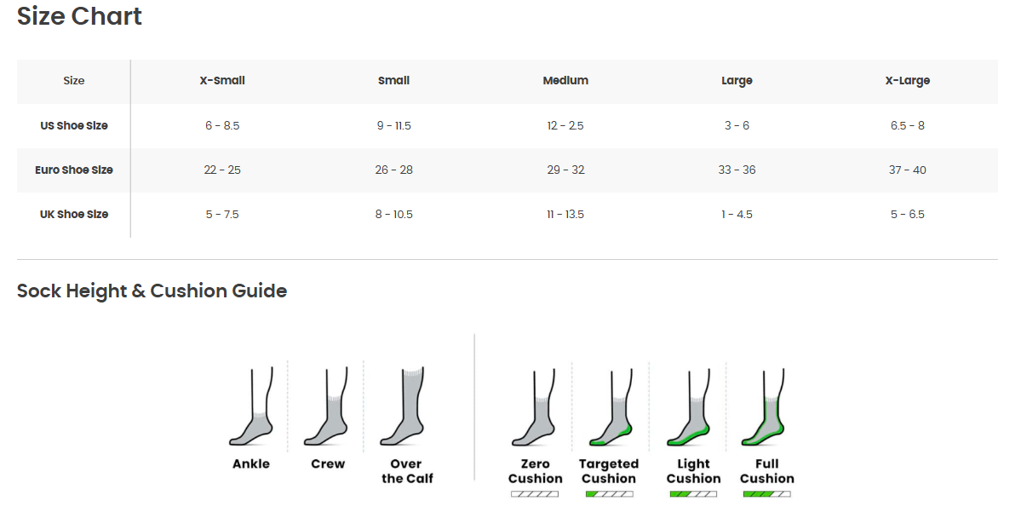
Task: Click the Light Cushion level bar
Action: click(693, 494)
